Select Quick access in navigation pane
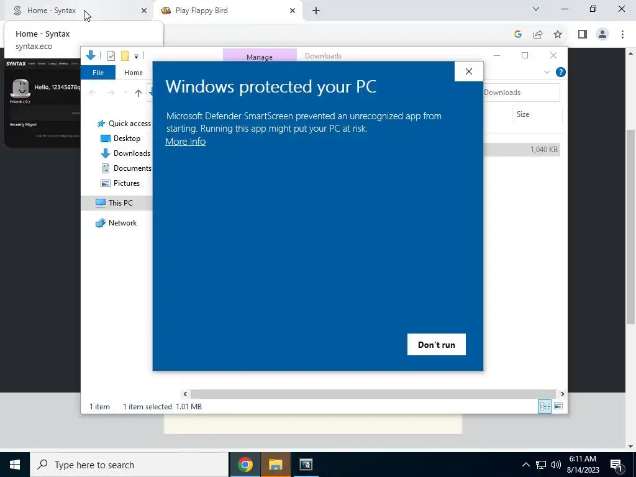Viewport: 636px width, 477px height. point(124,124)
